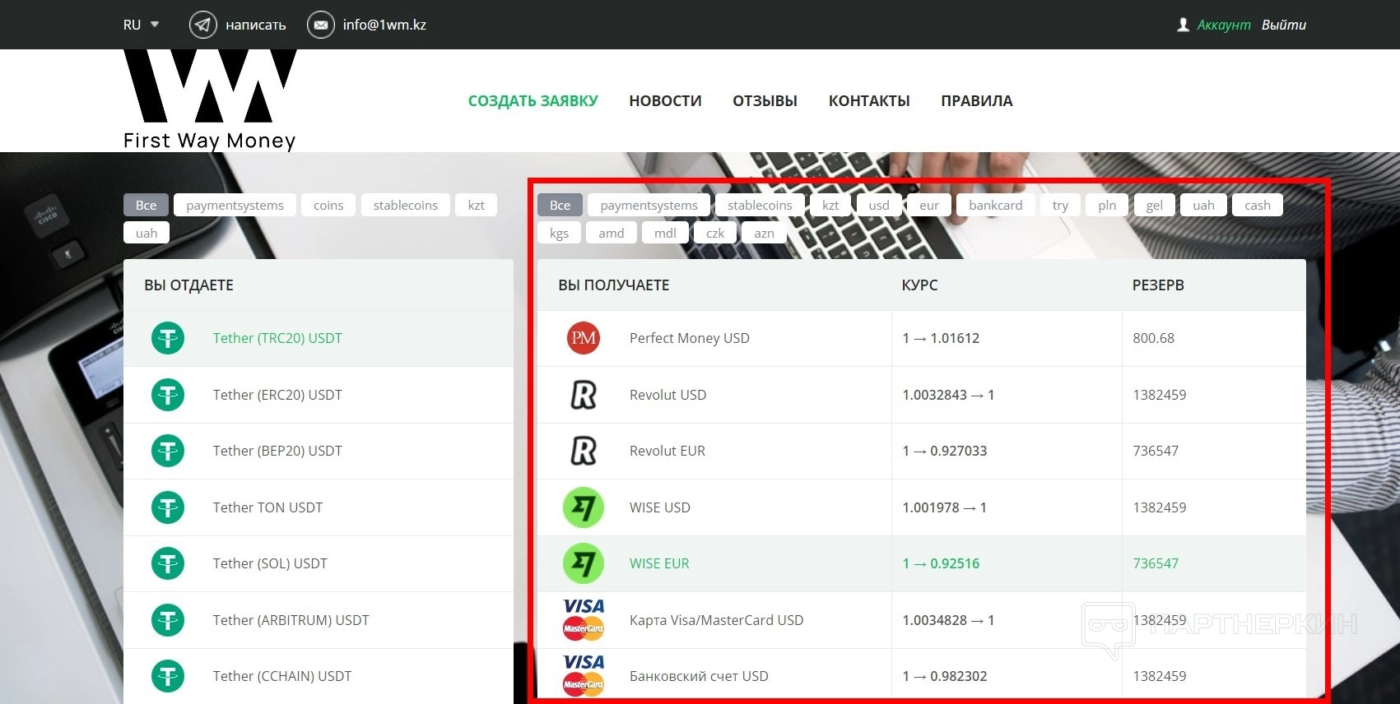
Task: Filter receive currencies by czk
Action: click(x=715, y=233)
